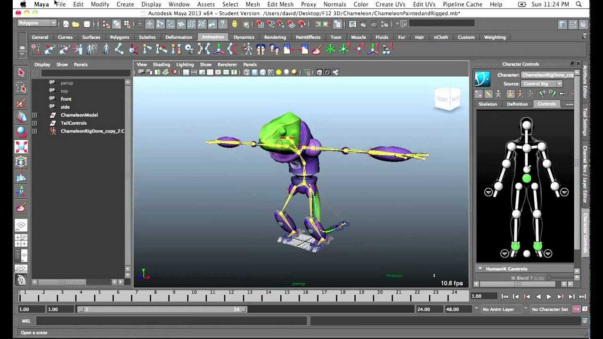Screen dimensions: 603x339
Task: Open the vertical Attribute Editor tab
Action: pyautogui.click(x=585, y=82)
